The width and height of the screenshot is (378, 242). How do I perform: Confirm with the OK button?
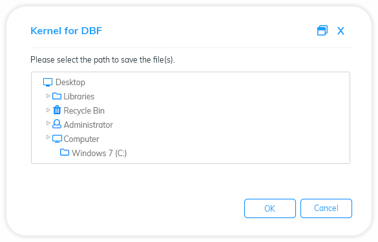coord(270,208)
